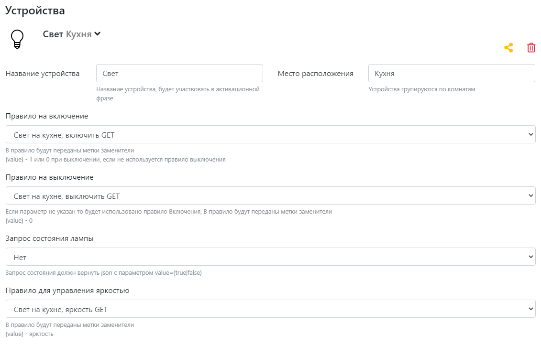Screen dimensions: 541x357
Task: Click the Правило для управления яркостью label
Action: tap(67, 291)
